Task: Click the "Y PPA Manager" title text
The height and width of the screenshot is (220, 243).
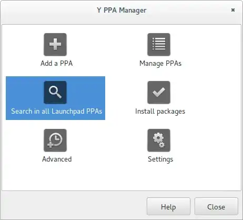Action: click(121, 10)
